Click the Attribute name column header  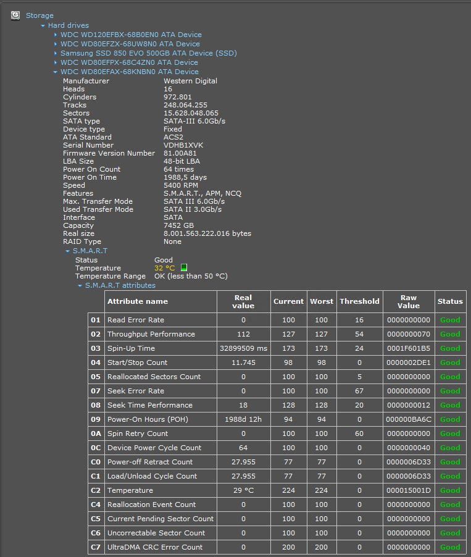pos(138,301)
